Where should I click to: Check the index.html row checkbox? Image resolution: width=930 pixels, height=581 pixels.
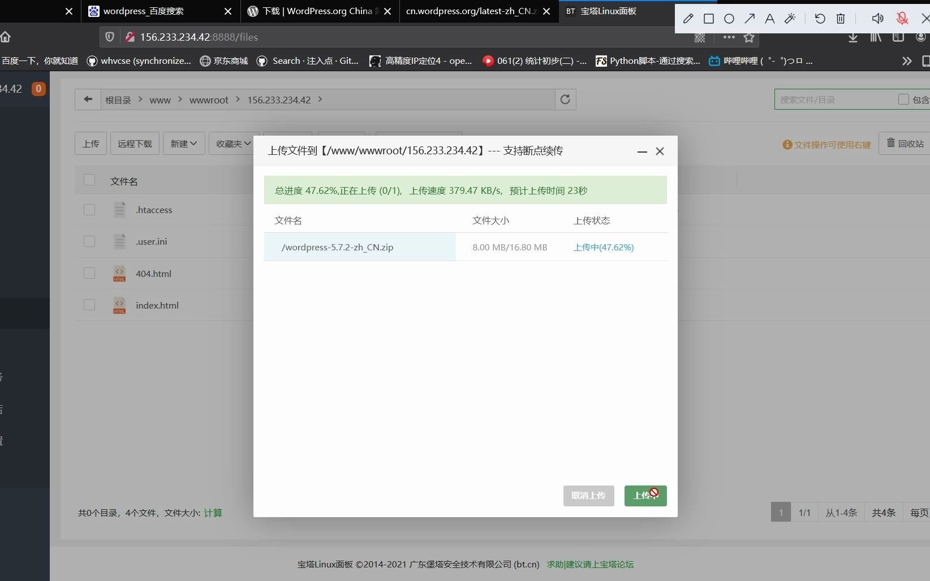[89, 305]
